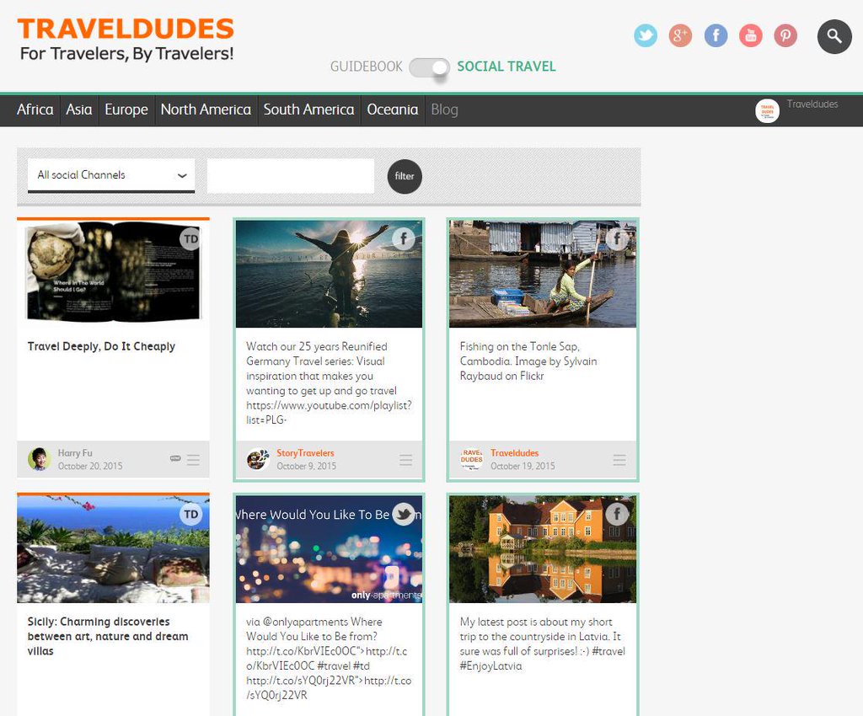The width and height of the screenshot is (863, 716).
Task: Click the October 20, 2015 date
Action: click(x=90, y=467)
